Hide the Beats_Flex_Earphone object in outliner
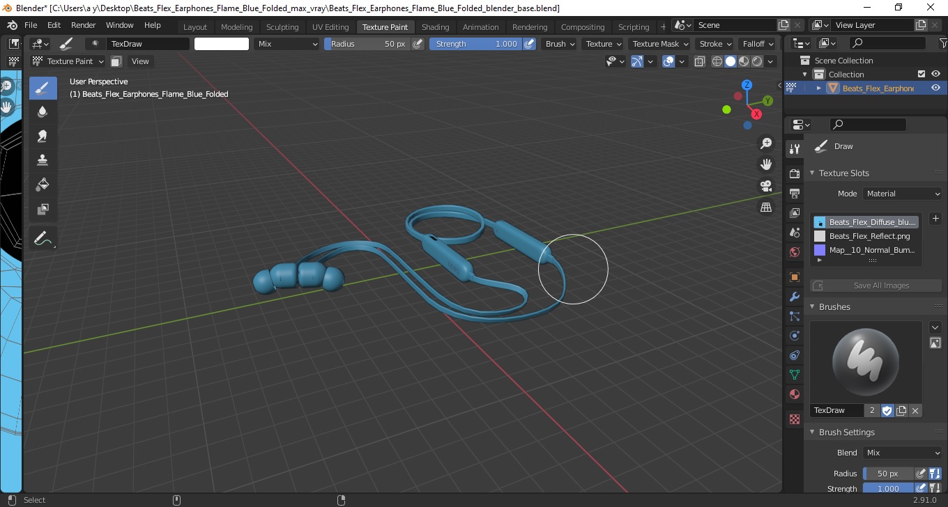 tap(935, 88)
